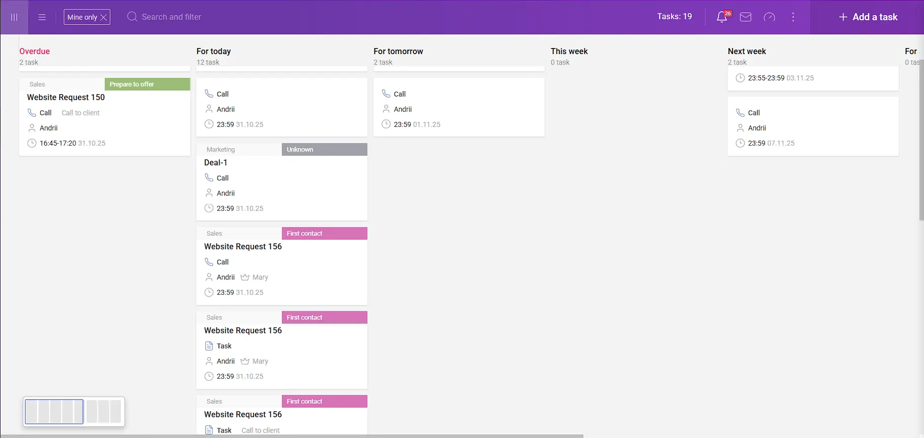Click crown icon next to Mary on Call card
Image resolution: width=924 pixels, height=438 pixels.
coord(245,277)
